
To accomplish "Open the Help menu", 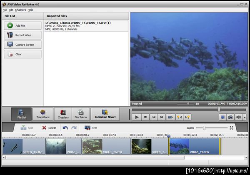I will [x=30, y=10].
